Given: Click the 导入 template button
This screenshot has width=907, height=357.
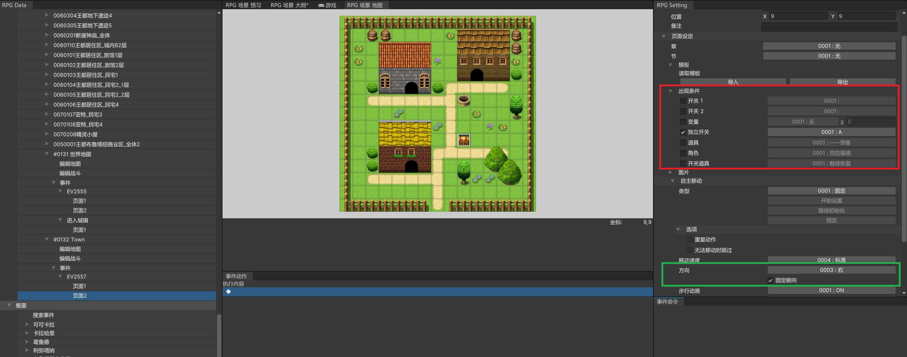Looking at the screenshot, I should click(733, 82).
